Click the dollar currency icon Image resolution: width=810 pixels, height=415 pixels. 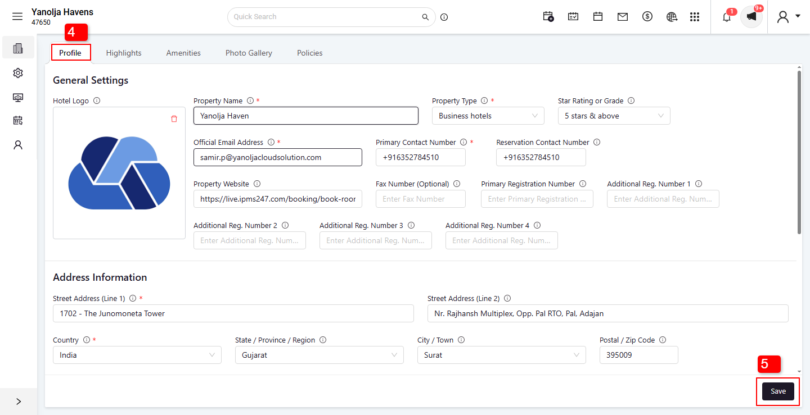pos(647,17)
